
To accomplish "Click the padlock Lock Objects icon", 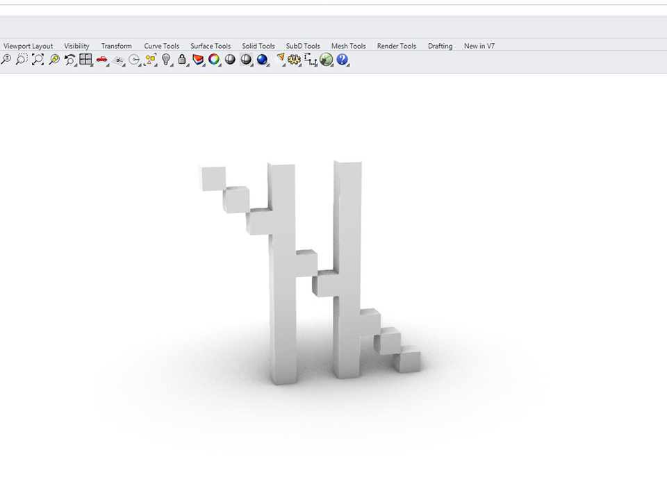I will 182,60.
